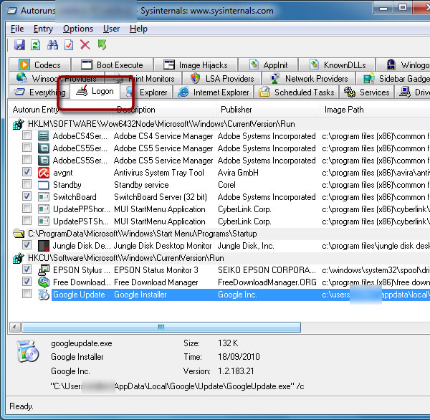Viewport: 430px width, 420px height.
Task: Open the Options menu
Action: [78, 29]
